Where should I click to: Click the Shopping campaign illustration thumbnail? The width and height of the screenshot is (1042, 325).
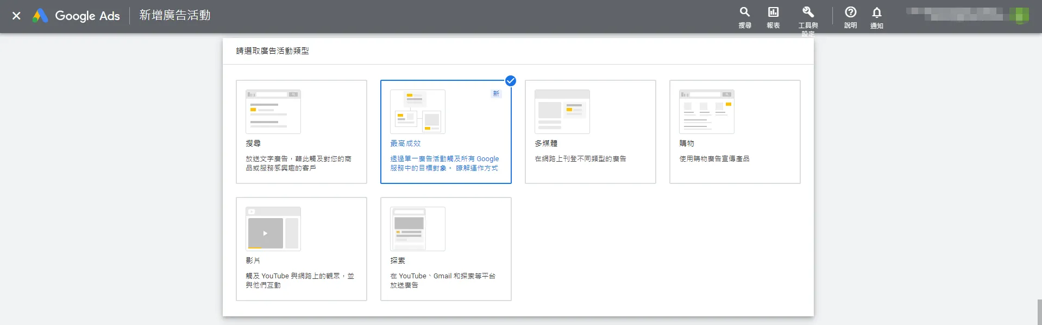[x=706, y=112]
